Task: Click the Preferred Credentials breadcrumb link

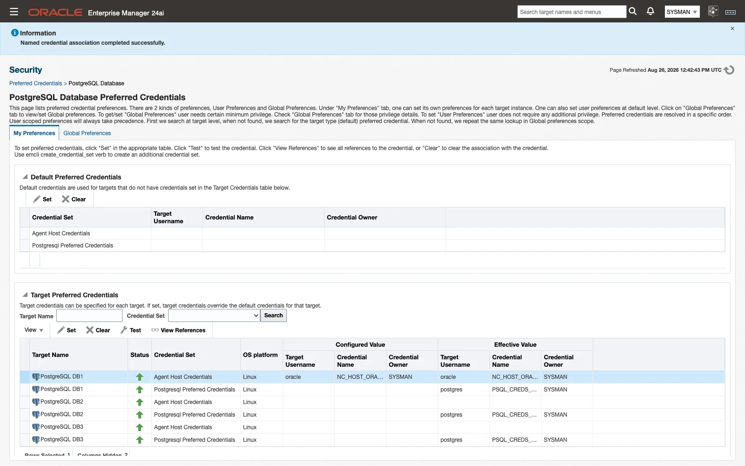Action: tap(35, 83)
